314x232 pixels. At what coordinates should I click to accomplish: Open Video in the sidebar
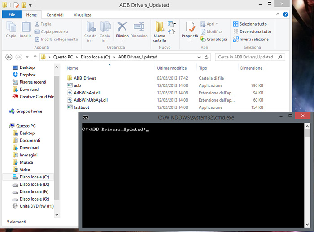point(22,170)
